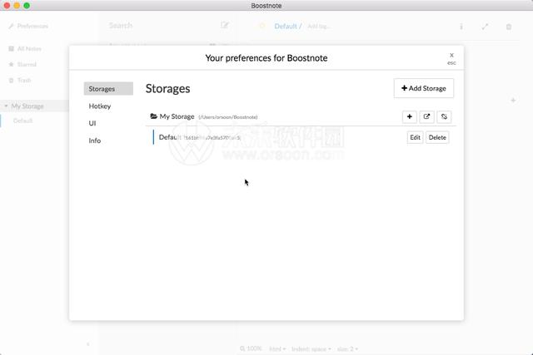Click the info icon in the note toolbar
Screen dimensions: 533x355
click(461, 27)
